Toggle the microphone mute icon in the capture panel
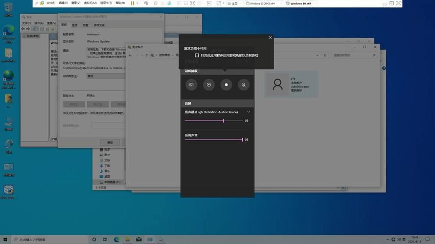Image resolution: width=435 pixels, height=244 pixels. click(x=244, y=84)
